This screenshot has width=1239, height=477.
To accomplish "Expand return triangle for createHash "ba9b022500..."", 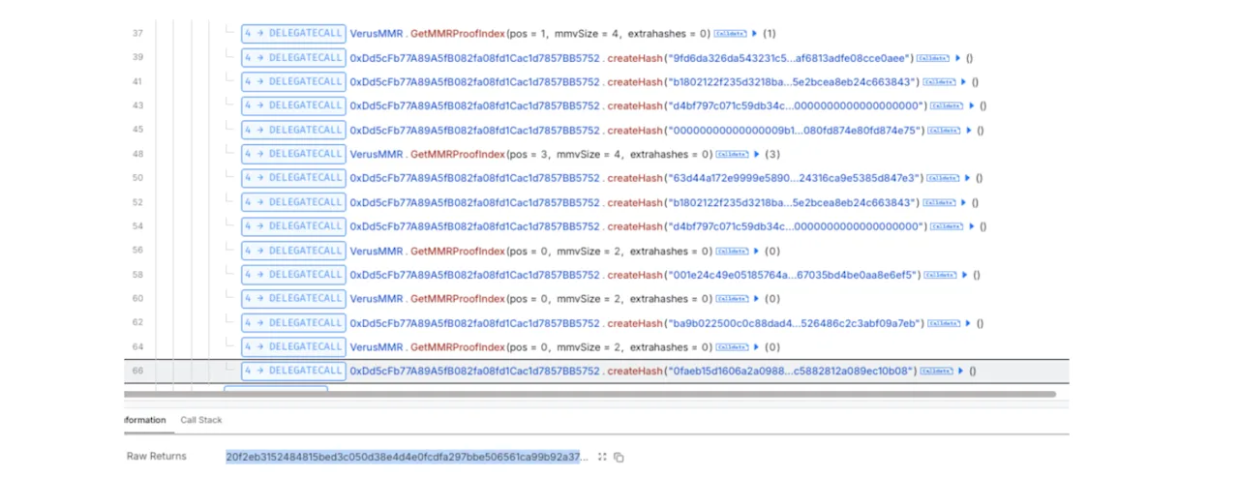I will (969, 323).
